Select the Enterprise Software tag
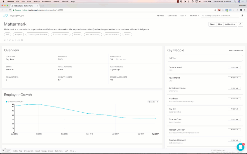247x154 pixels. [60, 34]
